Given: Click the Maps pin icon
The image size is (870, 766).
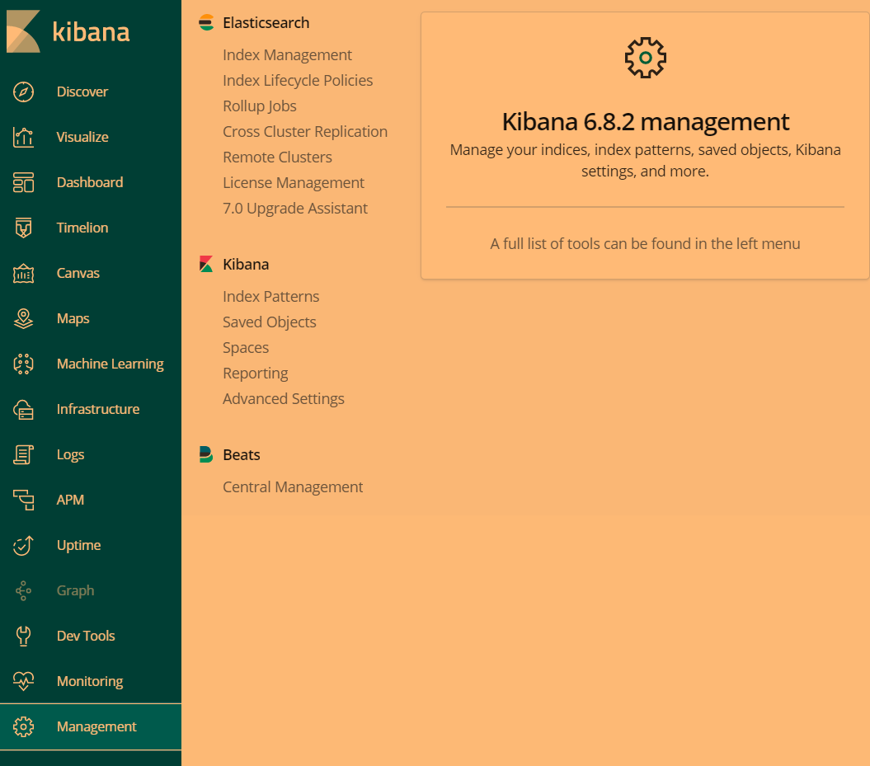Looking at the screenshot, I should (x=23, y=318).
